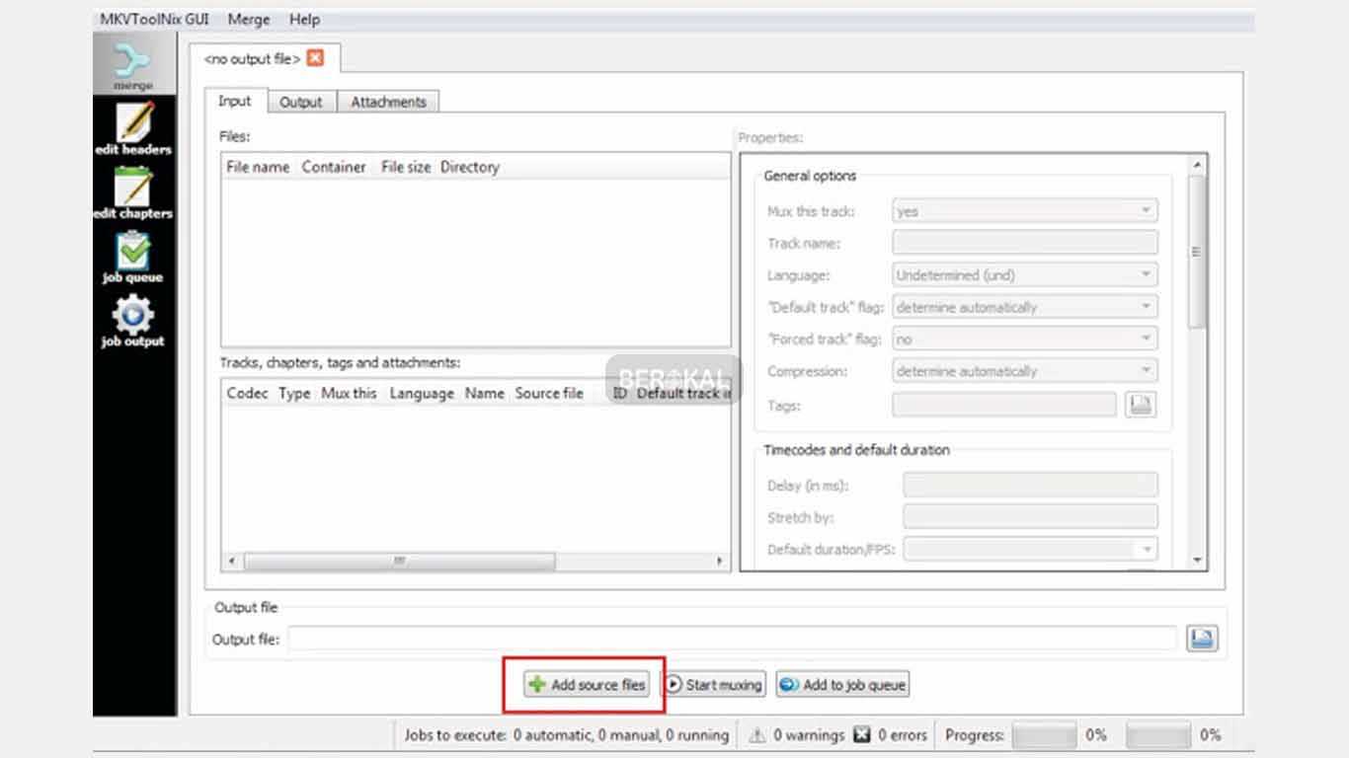Screen dimensions: 1349x758
Task: Sort tracks by Default track column
Action: pos(681,393)
